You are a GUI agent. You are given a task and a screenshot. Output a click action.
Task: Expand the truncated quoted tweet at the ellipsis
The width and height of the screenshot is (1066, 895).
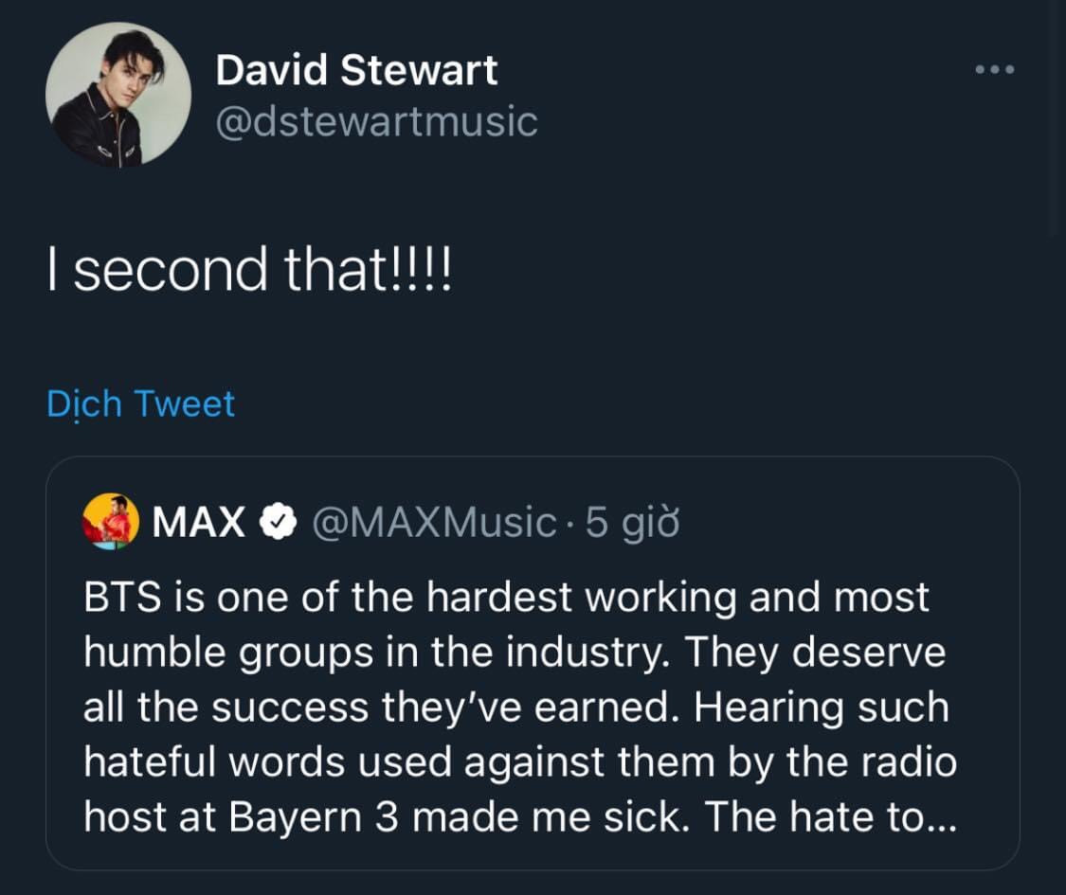click(940, 818)
